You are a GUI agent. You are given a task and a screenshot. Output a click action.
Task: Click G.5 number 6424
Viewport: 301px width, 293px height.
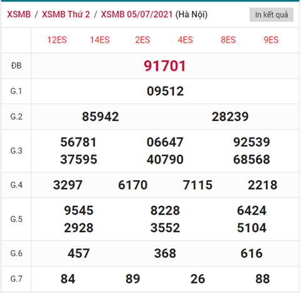point(251,211)
